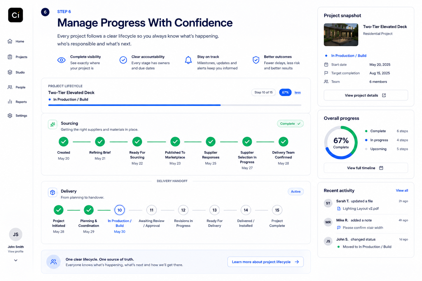Screen dimensions: 422x281
Task: Select step 10 In Production / Build
Action: tap(120, 210)
